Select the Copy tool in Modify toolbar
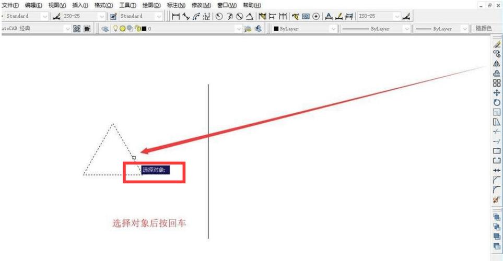The width and height of the screenshot is (503, 261). [x=497, y=54]
